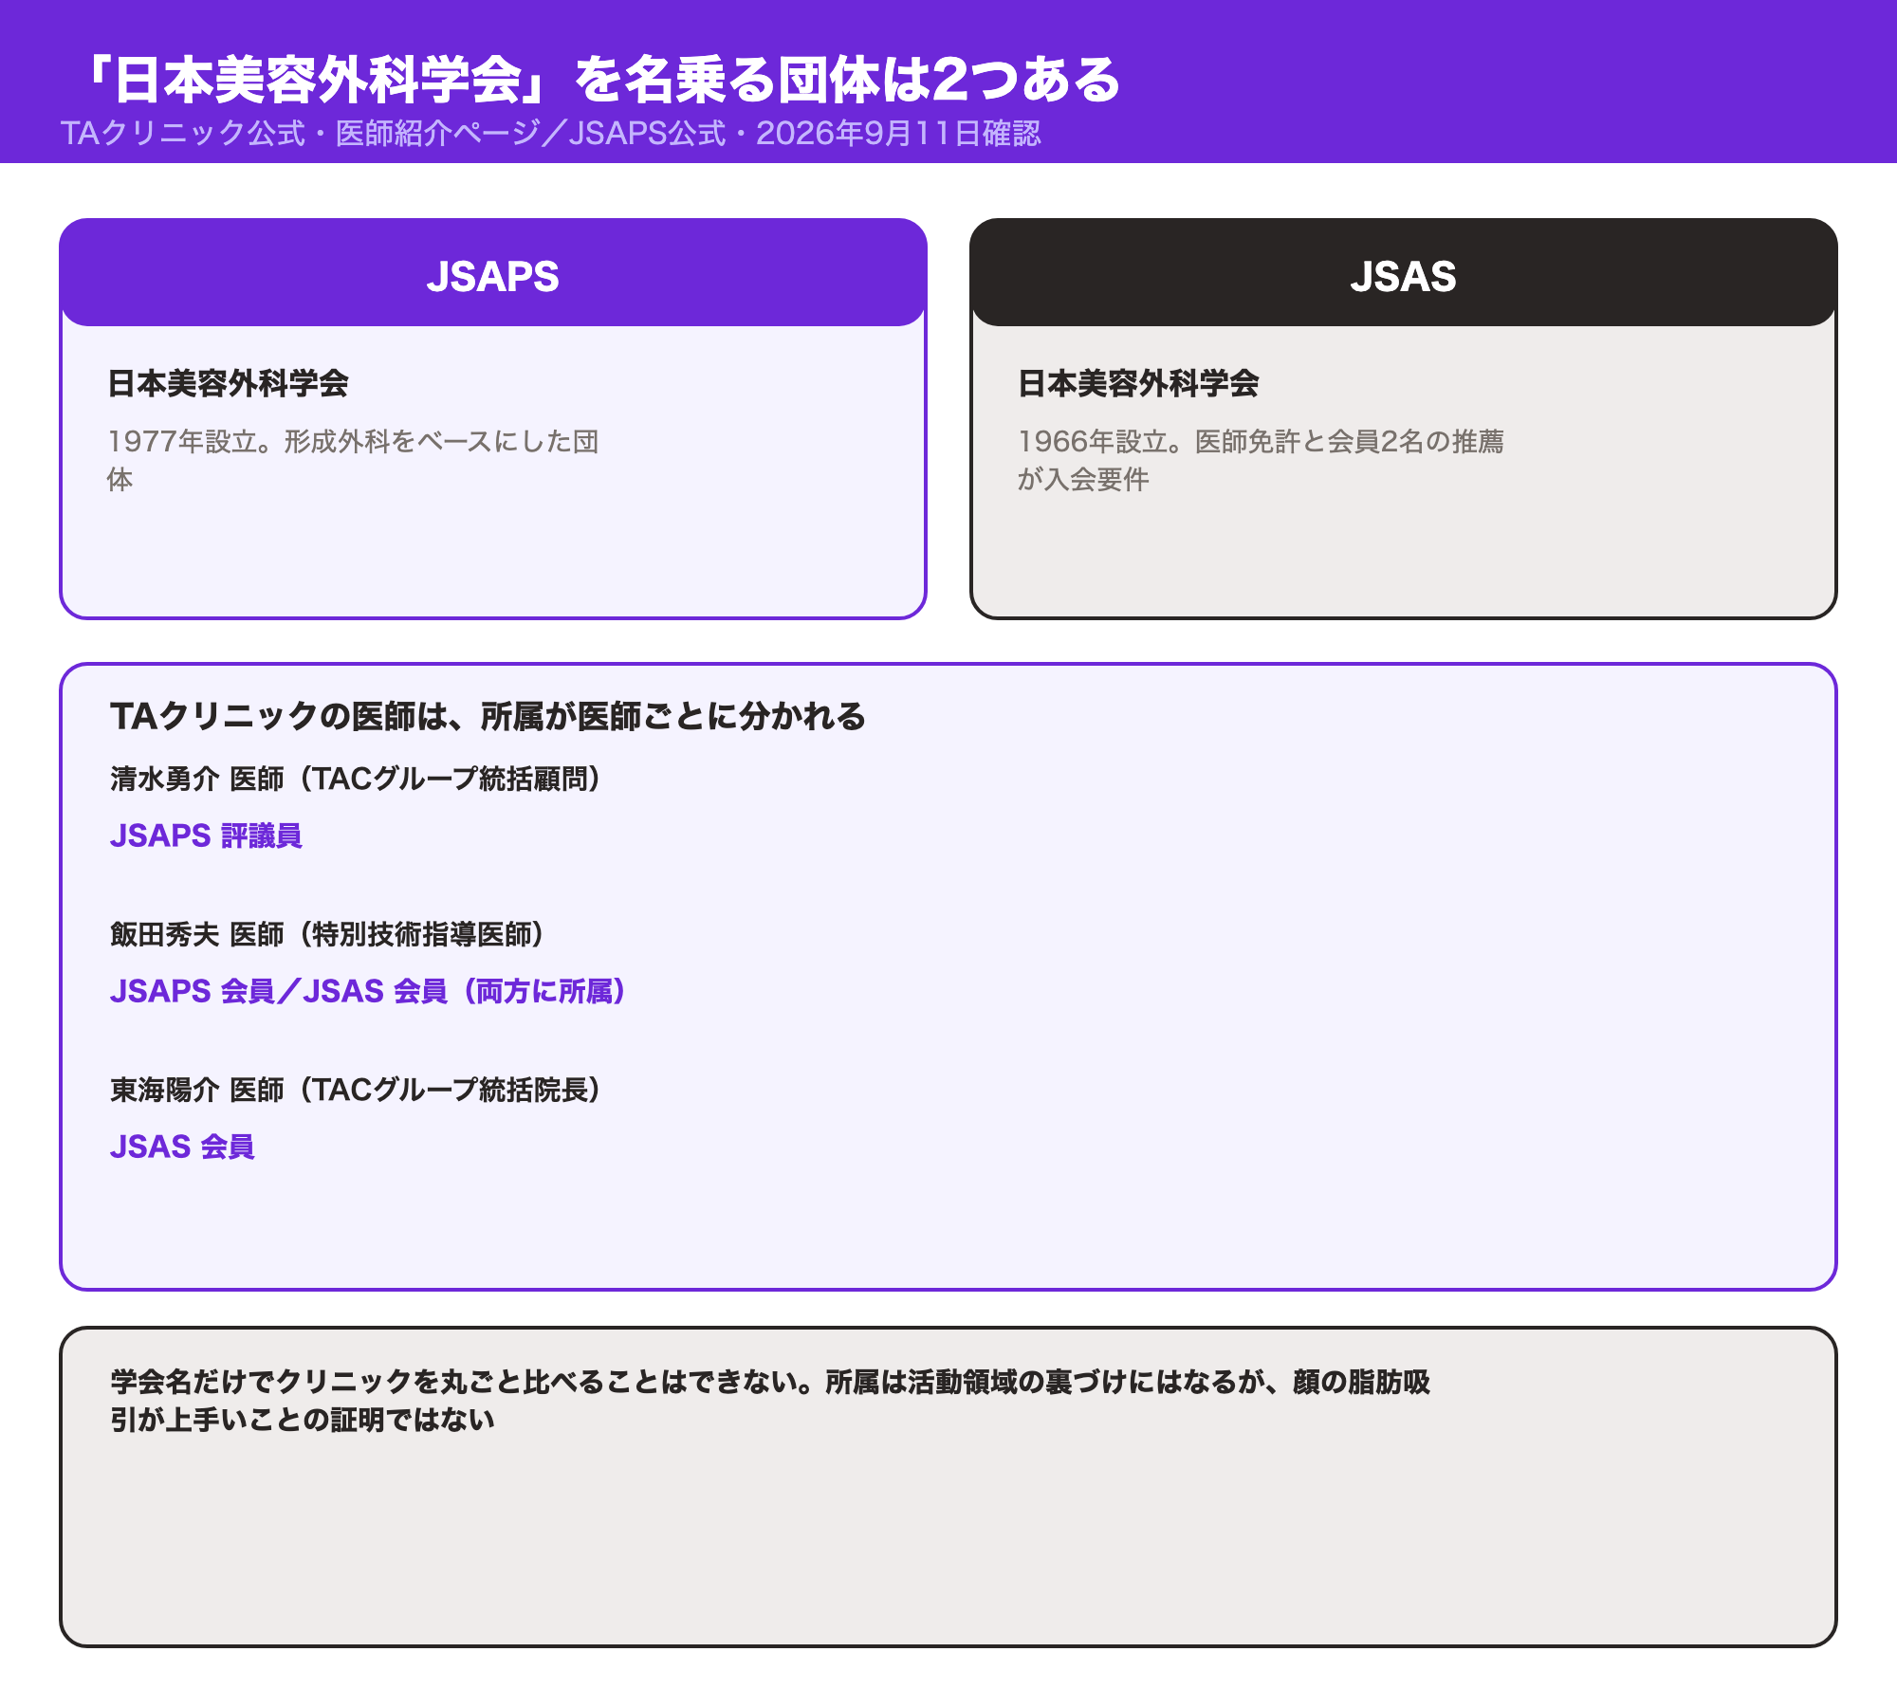Screen dimensions: 1897x1707
Task: Click the name 飯田秀夫 医師（特別技術指導医師）
Action: (x=326, y=934)
